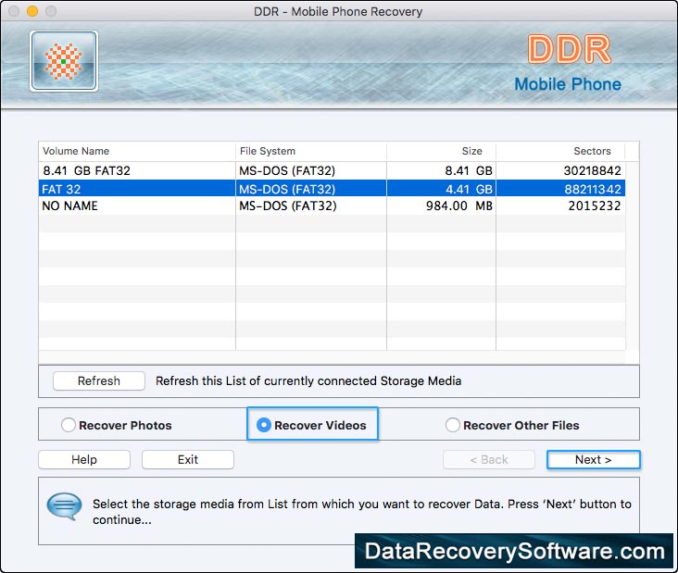Click sectors value '30218842'
Viewport: 678px width, 573px height.
tap(593, 170)
